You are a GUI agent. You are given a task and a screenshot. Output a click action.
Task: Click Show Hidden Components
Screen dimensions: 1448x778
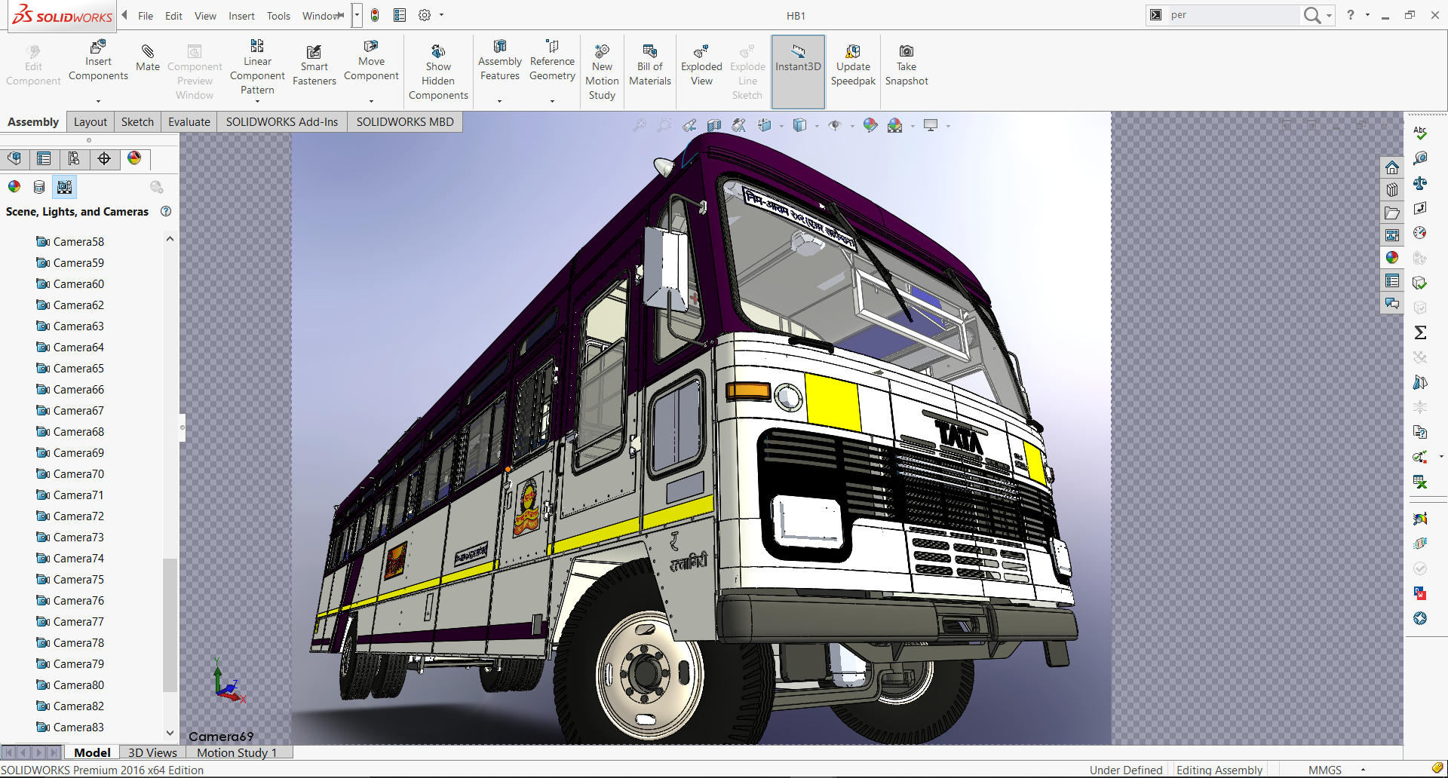(x=438, y=72)
